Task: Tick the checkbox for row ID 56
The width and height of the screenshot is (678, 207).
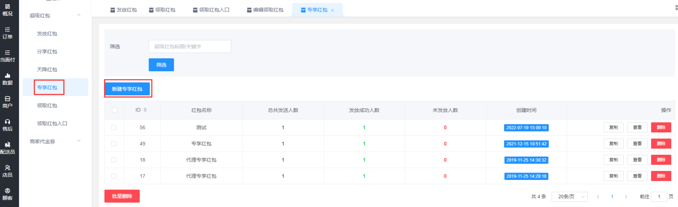Action: coord(114,127)
